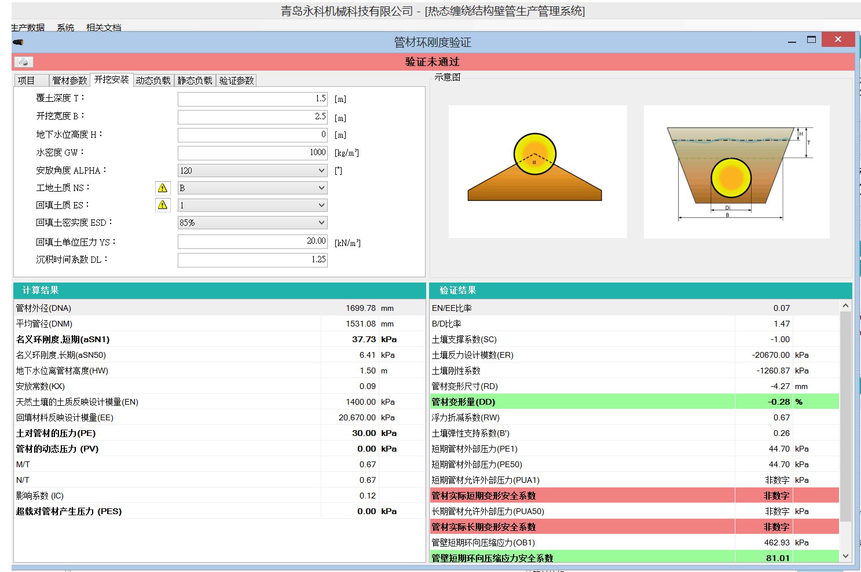
Task: Select the 地下水位离管材高度(HW) row
Action: (219, 371)
